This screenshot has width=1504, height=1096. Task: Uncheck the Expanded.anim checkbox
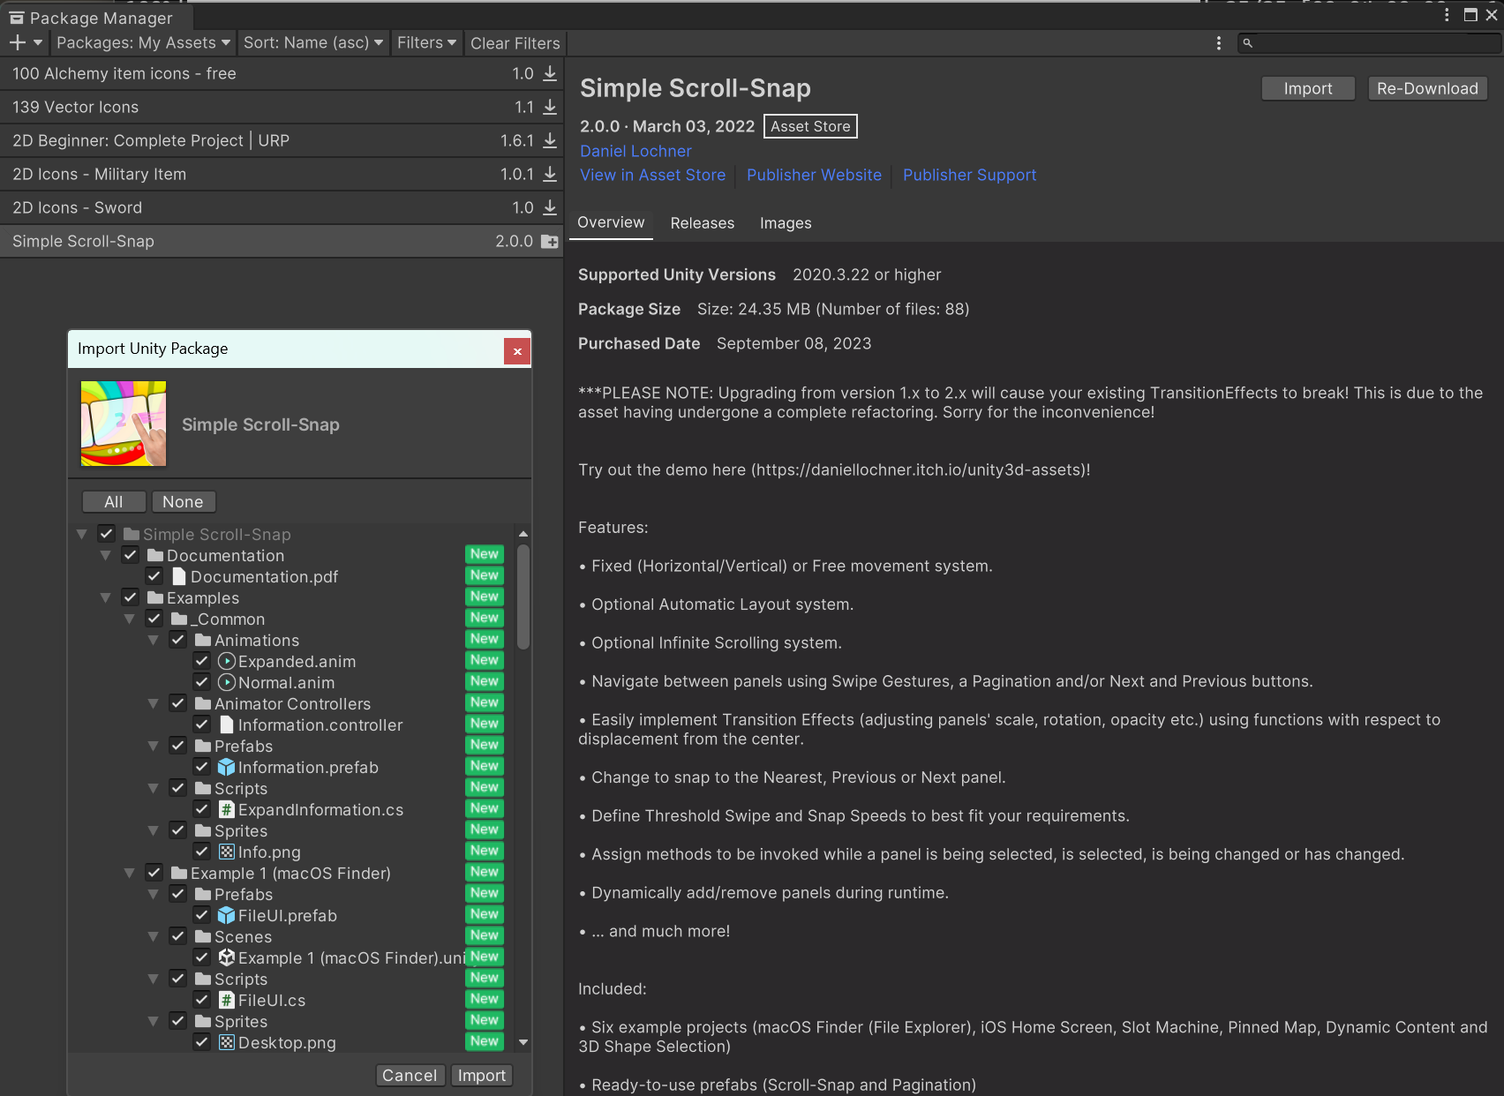(201, 661)
